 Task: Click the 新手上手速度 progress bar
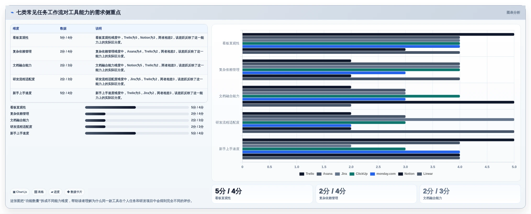pyautogui.click(x=137, y=133)
